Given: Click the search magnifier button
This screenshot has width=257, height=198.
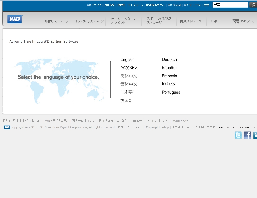Looking at the screenshot, I should point(253,5).
